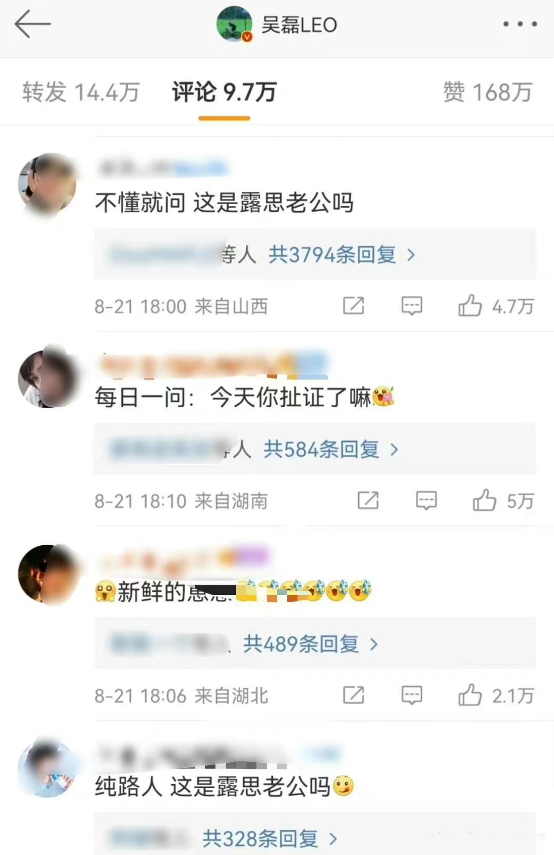Viewport: 554px width, 855px height.
Task: Share the 8-21 18:06 comment from 湖北
Action: tap(353, 695)
